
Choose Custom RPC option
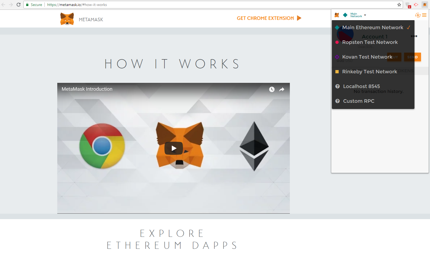pyautogui.click(x=373, y=101)
